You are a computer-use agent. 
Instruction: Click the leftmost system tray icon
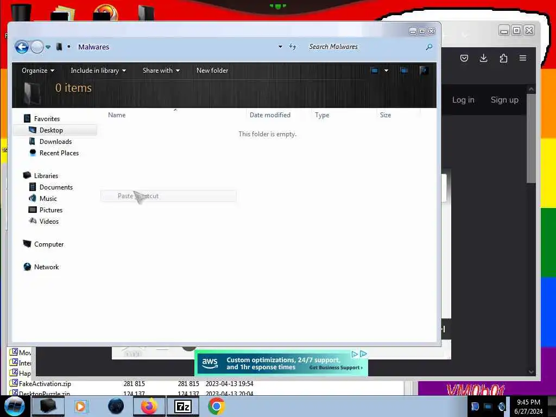[475, 406]
